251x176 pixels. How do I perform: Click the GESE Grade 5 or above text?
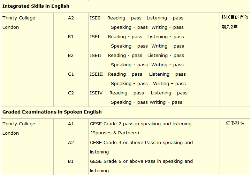(141, 161)
